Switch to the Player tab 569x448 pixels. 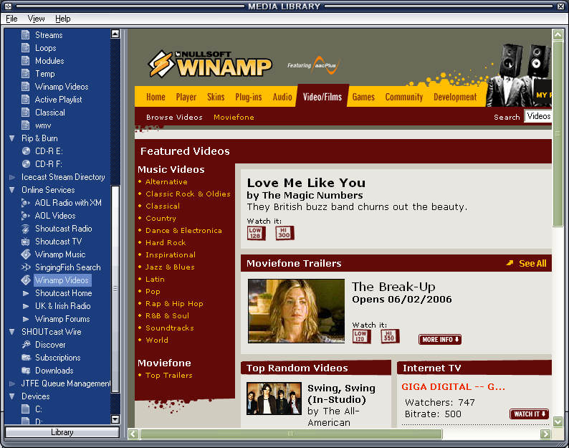coord(186,97)
